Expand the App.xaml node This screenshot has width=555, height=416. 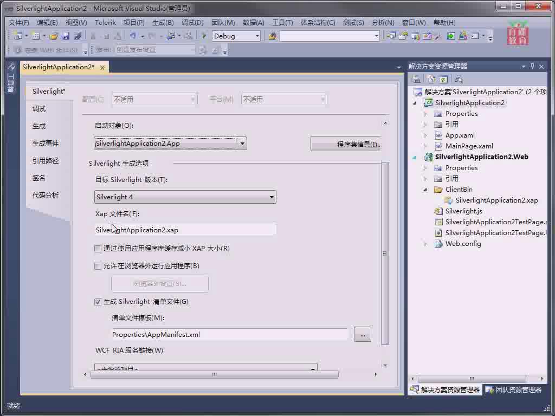425,135
